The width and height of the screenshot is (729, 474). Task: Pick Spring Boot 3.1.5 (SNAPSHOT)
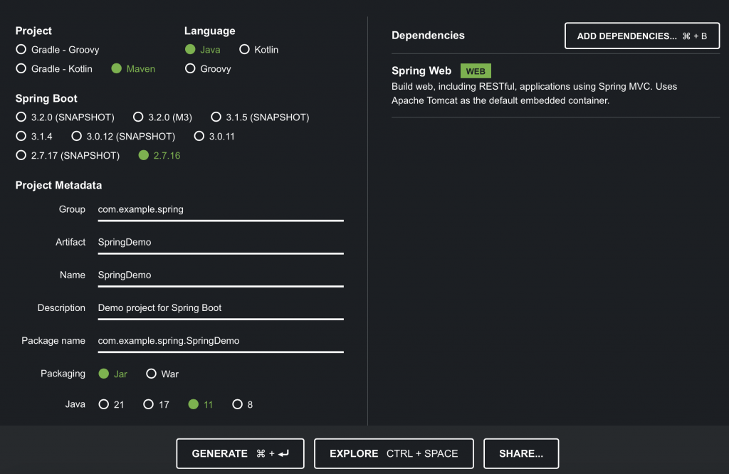click(x=260, y=117)
